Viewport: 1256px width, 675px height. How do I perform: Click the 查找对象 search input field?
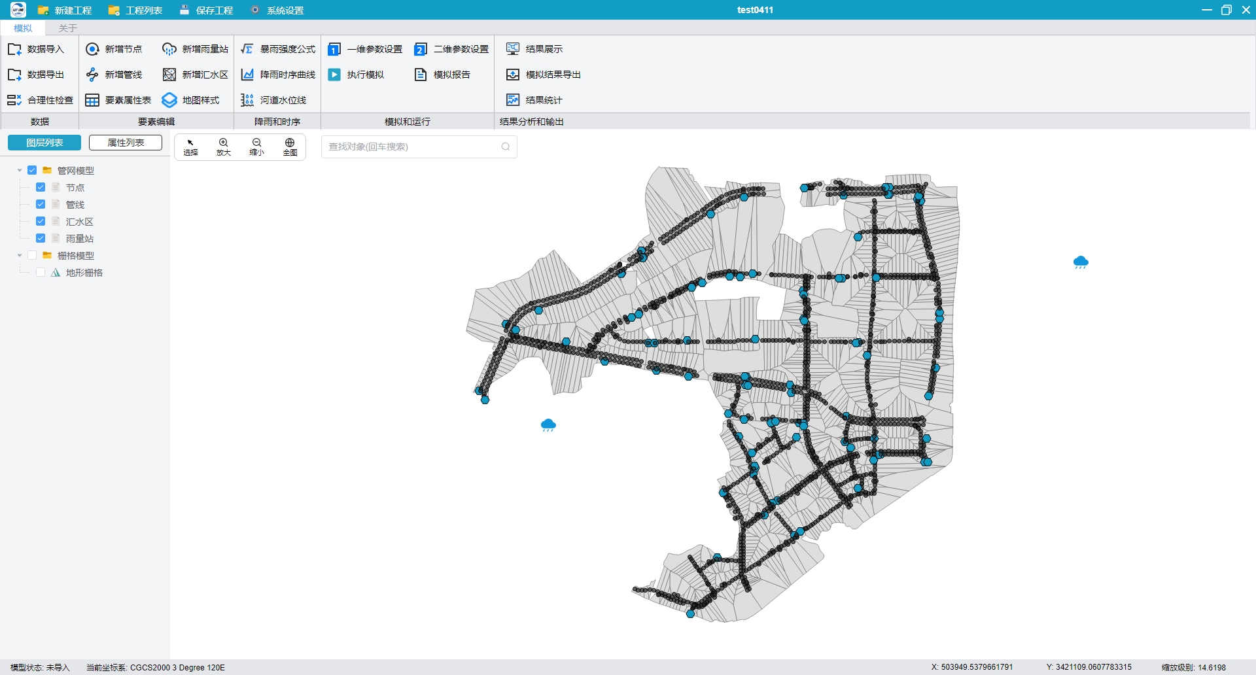point(419,147)
